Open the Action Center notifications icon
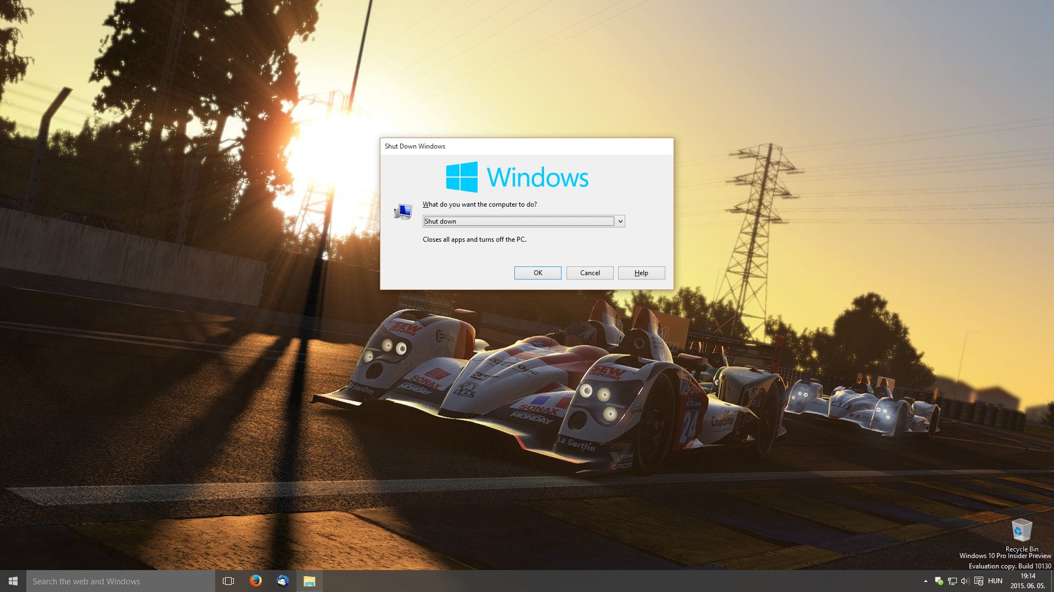This screenshot has height=592, width=1054. click(x=979, y=581)
